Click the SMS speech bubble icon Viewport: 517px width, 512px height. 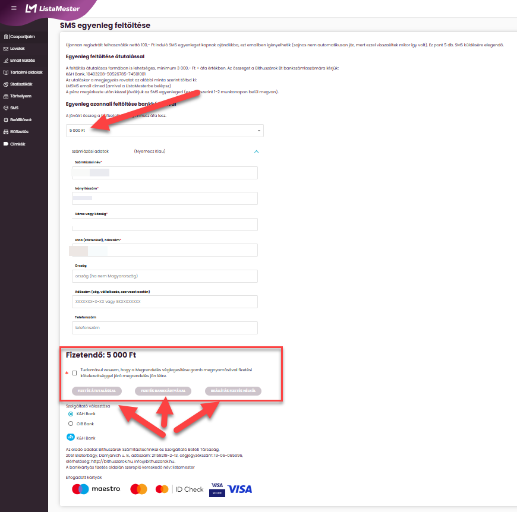point(6,108)
